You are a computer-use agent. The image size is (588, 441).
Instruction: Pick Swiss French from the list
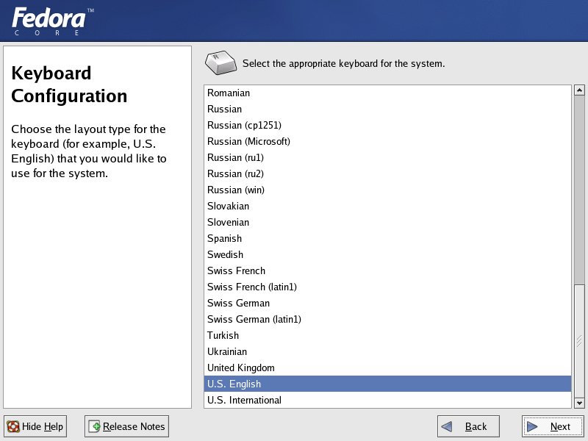click(x=236, y=270)
